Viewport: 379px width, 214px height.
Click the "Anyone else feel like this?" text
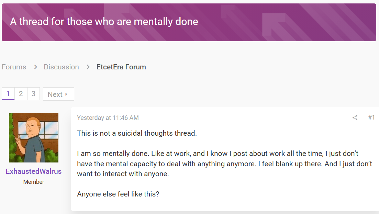[x=118, y=194]
